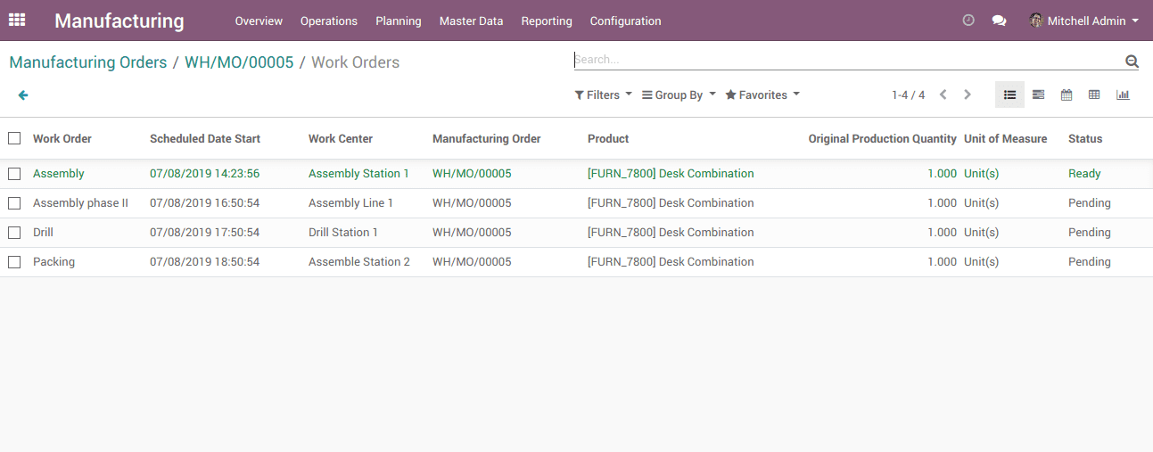Check the Assembly work order row

[14, 174]
